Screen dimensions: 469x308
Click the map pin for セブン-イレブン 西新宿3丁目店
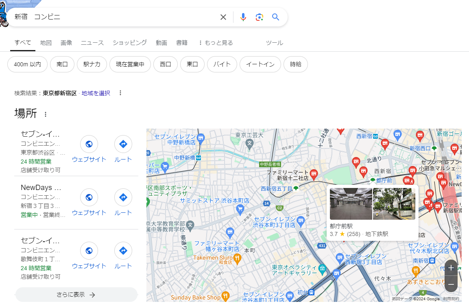340,258
